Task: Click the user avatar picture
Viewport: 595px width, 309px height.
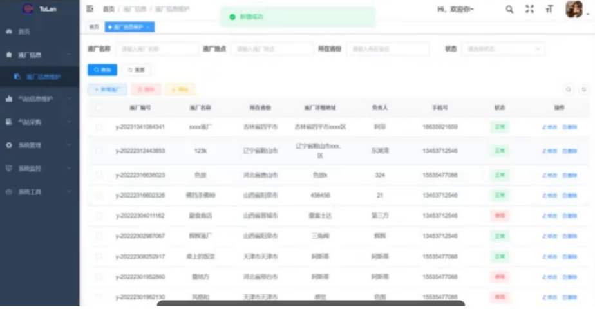Action: 574,9
